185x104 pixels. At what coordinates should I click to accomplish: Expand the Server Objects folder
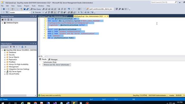(5, 57)
